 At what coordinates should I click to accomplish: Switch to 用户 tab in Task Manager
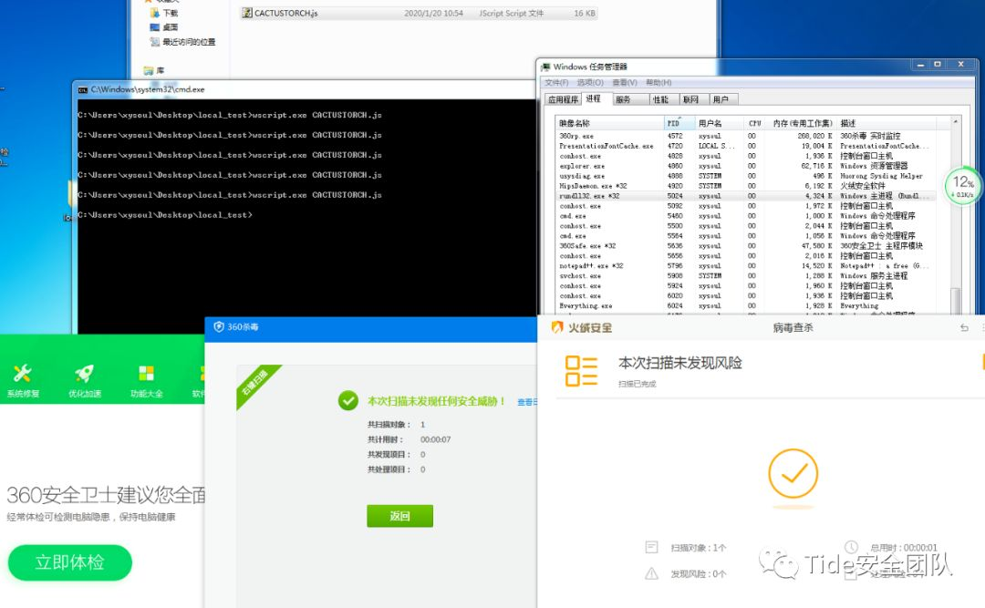[x=723, y=99]
